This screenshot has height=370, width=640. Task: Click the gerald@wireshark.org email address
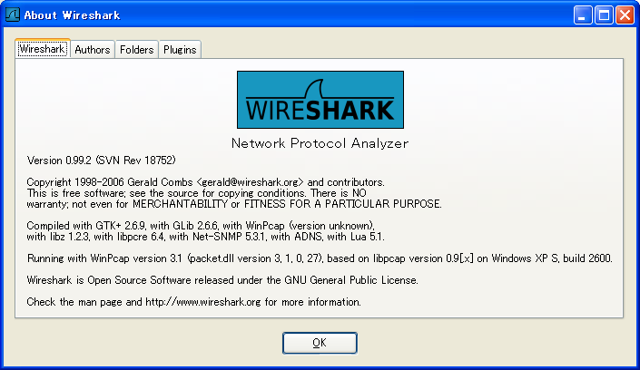(x=251, y=182)
